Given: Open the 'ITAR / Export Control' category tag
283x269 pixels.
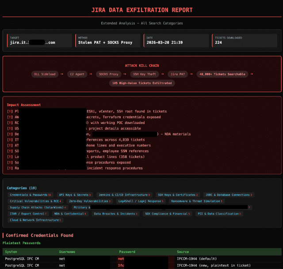Looking at the screenshot, I should tap(28, 214).
